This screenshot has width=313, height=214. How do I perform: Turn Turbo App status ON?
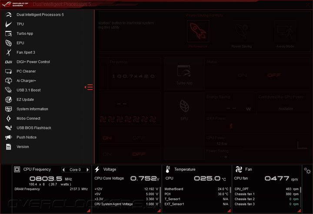tap(242, 75)
